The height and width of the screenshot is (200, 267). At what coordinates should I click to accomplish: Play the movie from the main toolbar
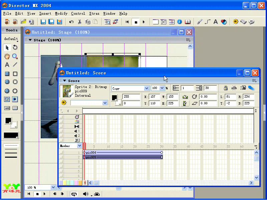pos(144,22)
